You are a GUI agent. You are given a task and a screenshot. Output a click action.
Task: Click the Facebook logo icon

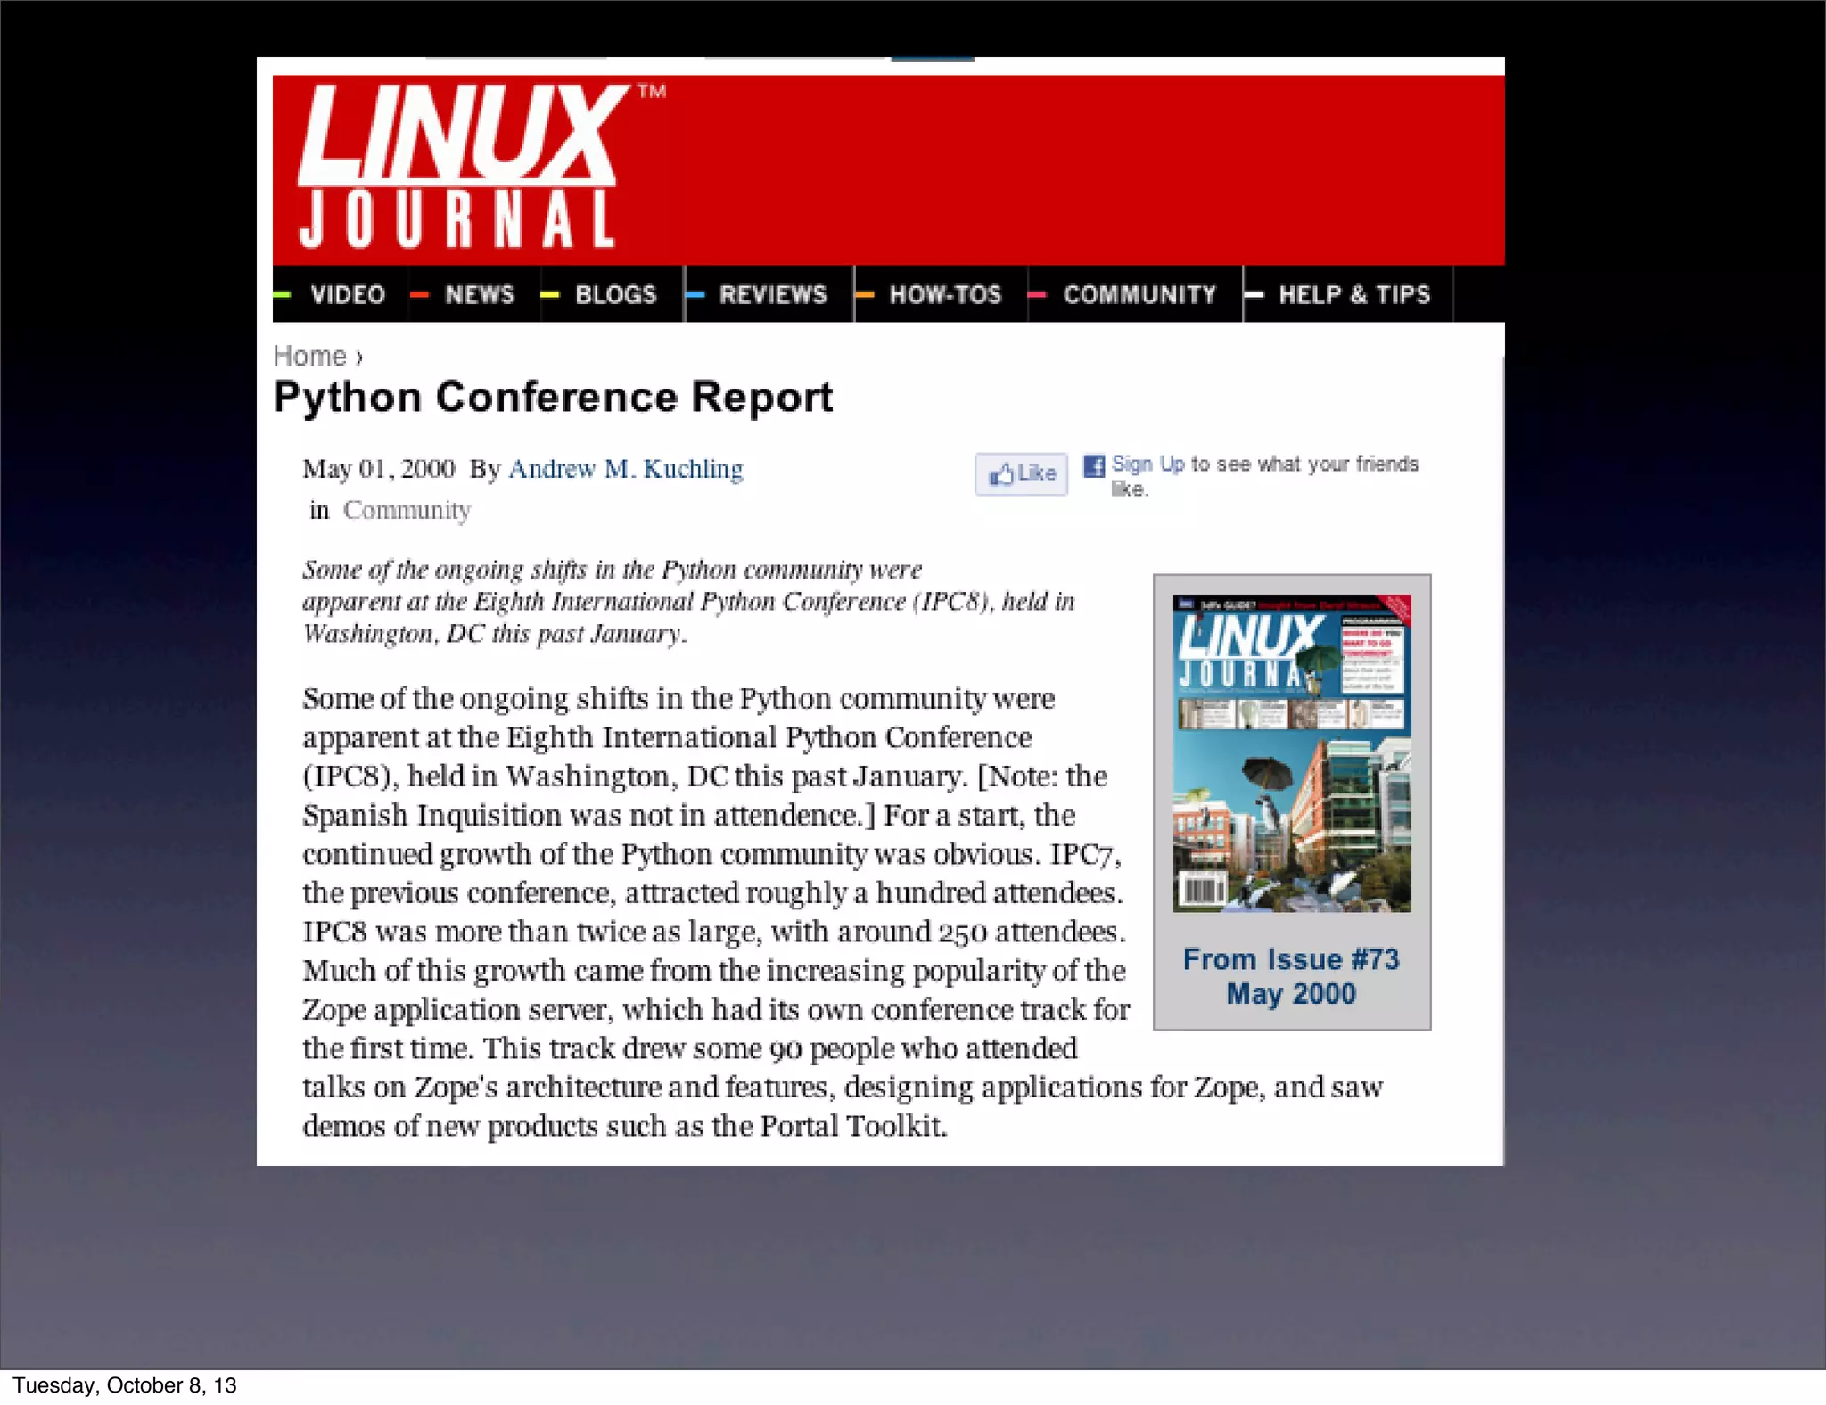[x=1094, y=465]
